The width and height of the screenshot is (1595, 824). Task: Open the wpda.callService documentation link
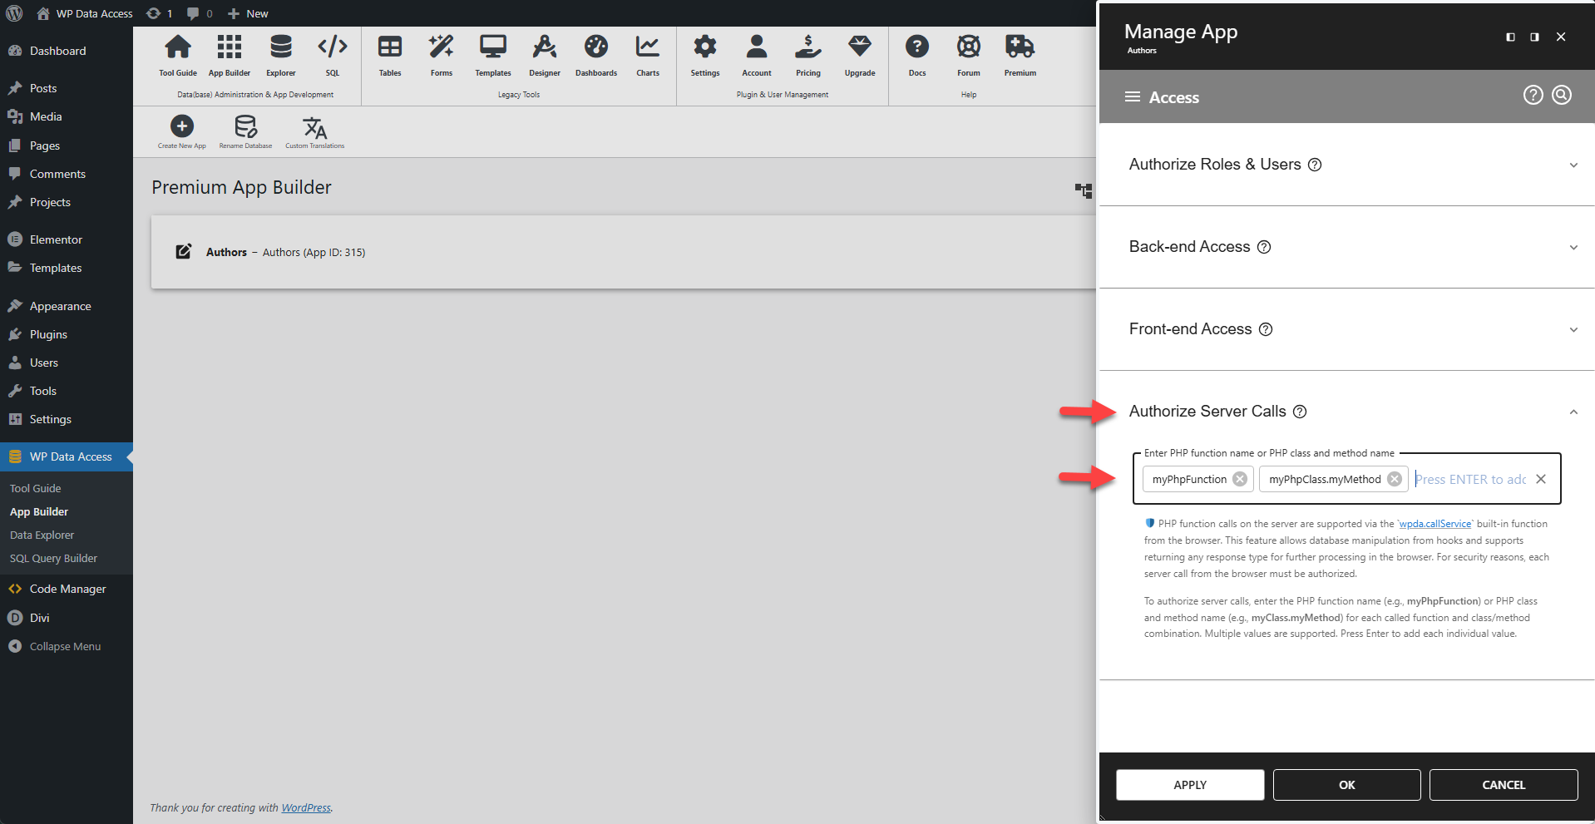coord(1436,523)
